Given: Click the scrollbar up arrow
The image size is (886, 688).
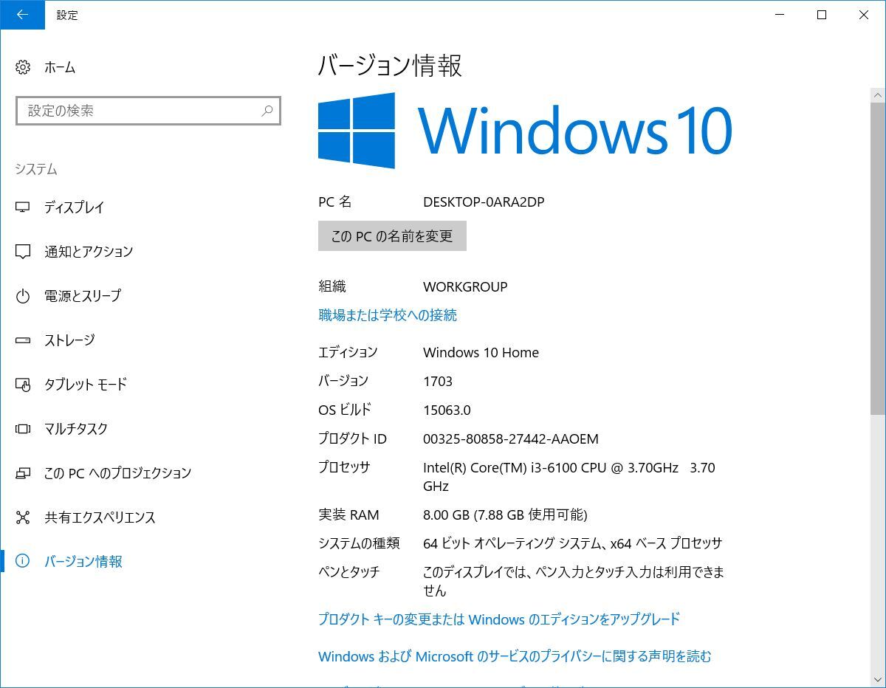Looking at the screenshot, I should (x=878, y=95).
